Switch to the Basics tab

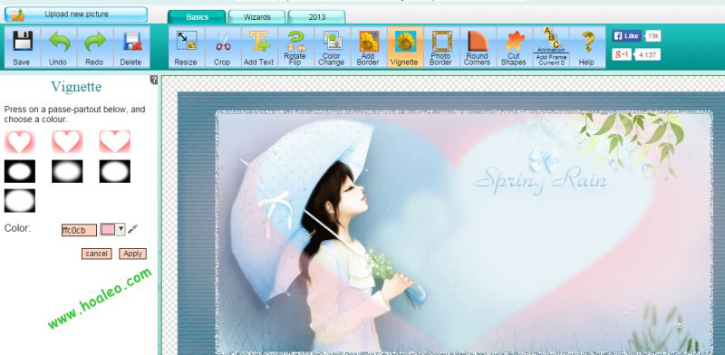(197, 17)
